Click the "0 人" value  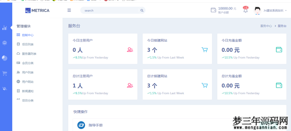pyautogui.click(x=78, y=50)
